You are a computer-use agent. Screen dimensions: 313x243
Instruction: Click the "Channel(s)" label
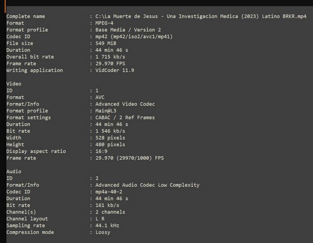click(x=21, y=212)
